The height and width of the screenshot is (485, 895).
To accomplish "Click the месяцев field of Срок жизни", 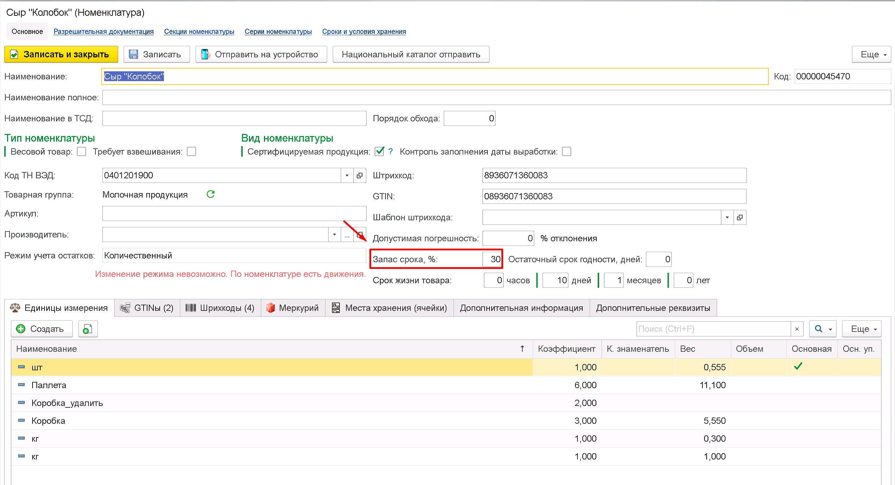I will [613, 280].
